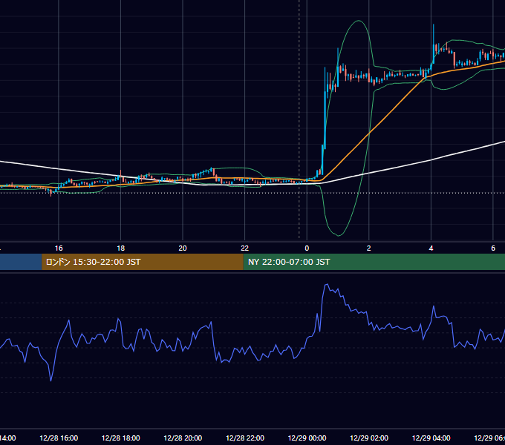Image resolution: width=505 pixels, height=445 pixels.
Task: Click the lower Bollinger band trough after 0 o'clock
Action: 338,235
